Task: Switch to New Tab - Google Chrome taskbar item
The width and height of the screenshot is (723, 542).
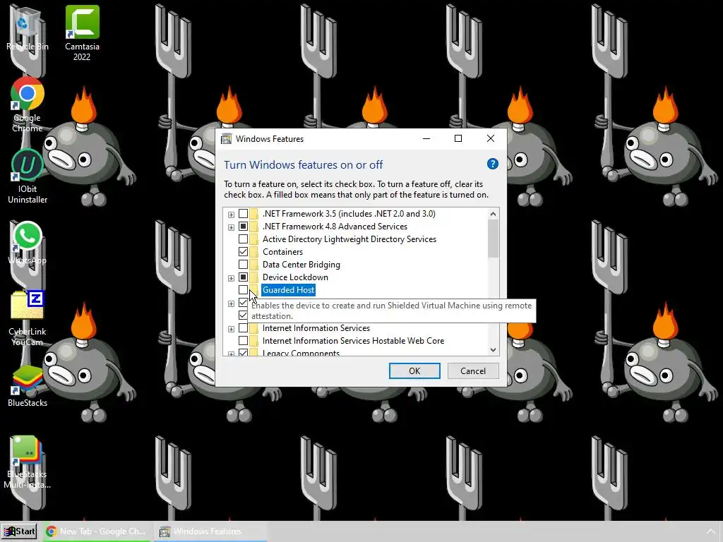Action: tap(96, 531)
